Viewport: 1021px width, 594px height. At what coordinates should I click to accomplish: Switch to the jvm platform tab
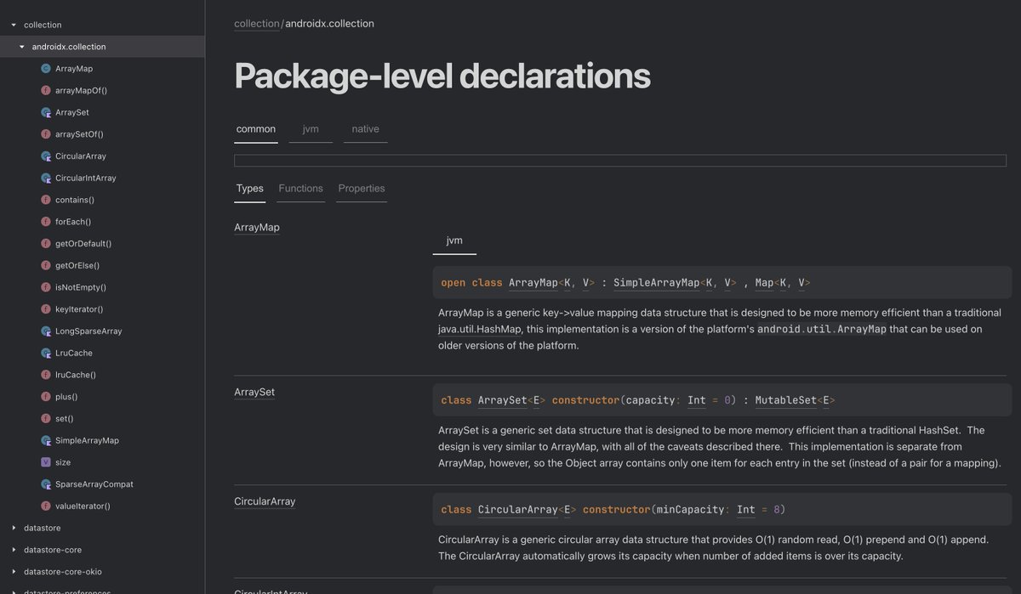click(x=311, y=129)
